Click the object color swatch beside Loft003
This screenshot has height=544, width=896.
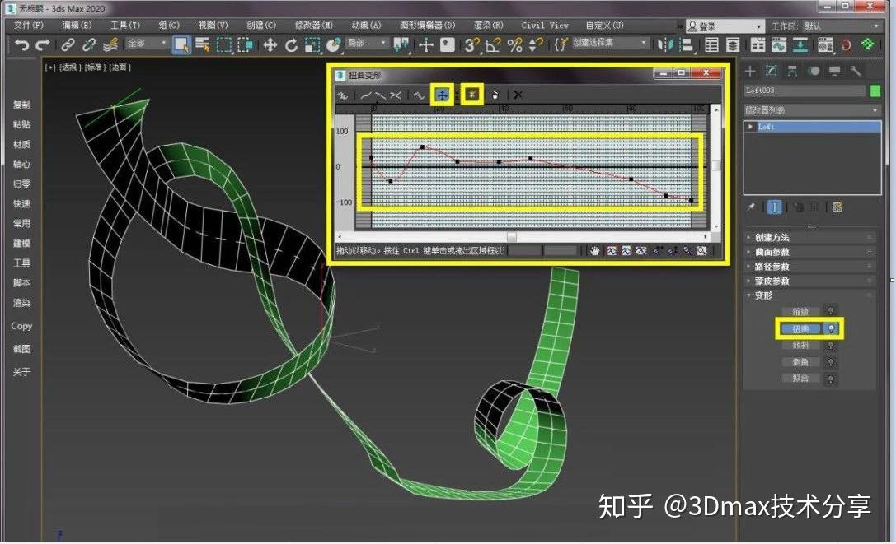877,90
